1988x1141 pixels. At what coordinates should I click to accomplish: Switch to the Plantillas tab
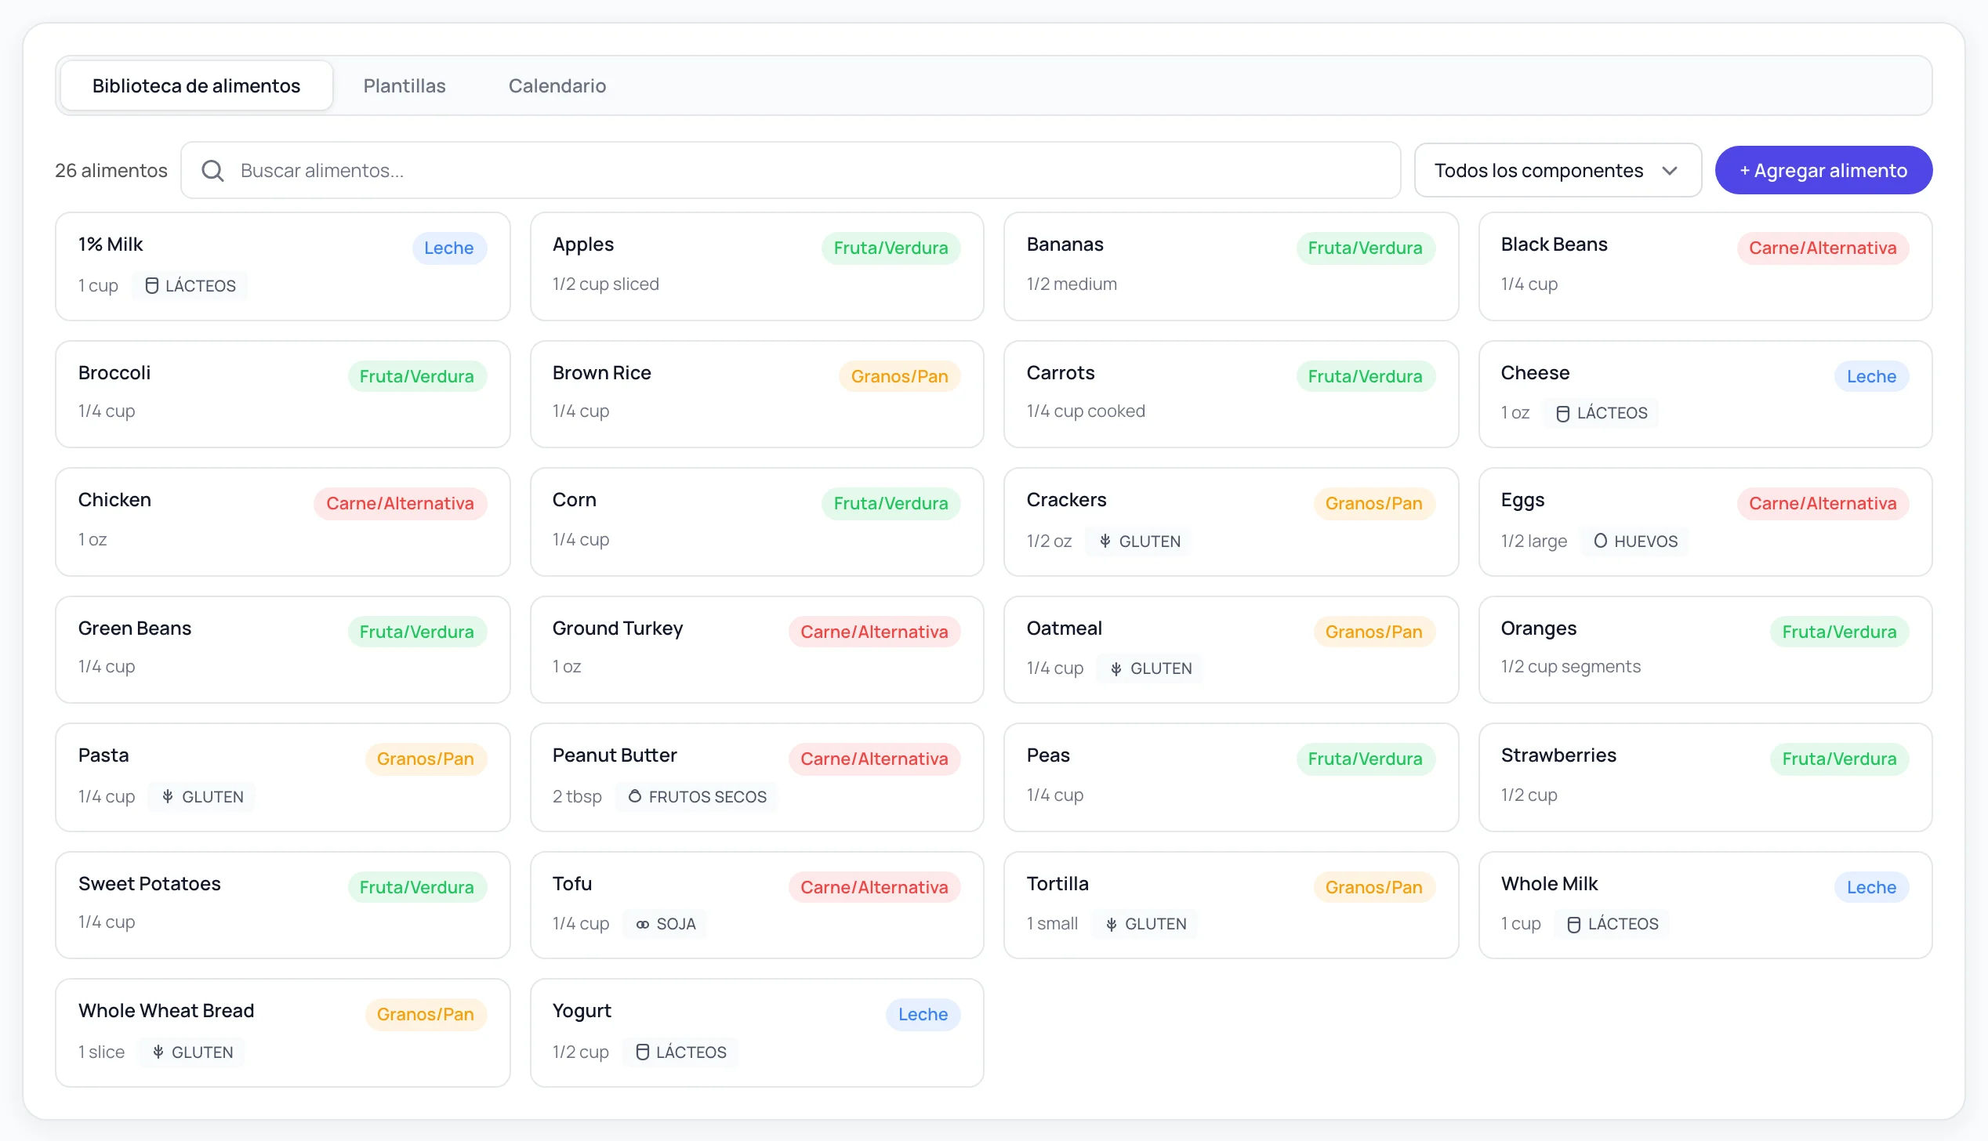tap(404, 85)
